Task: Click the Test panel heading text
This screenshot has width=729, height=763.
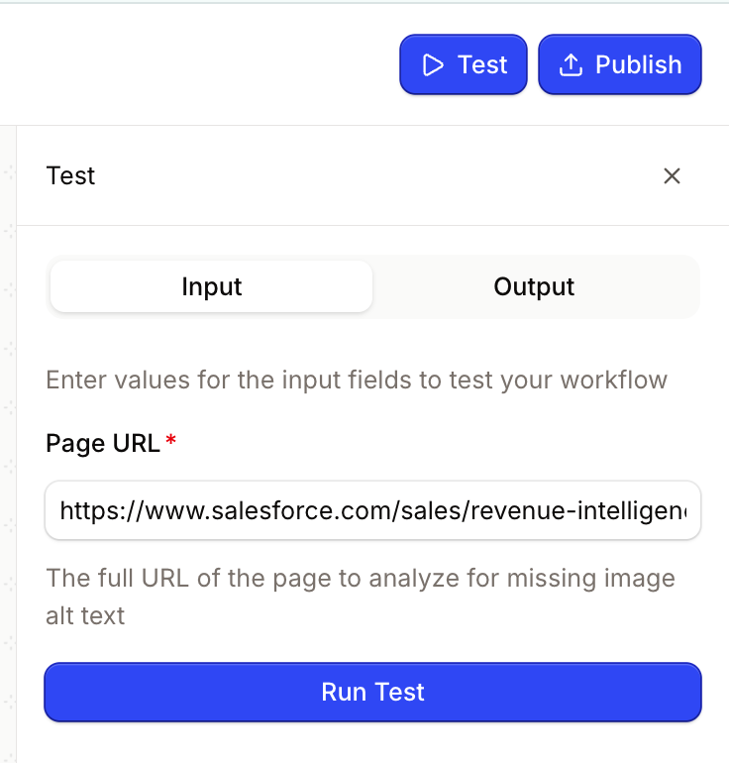Action: (70, 175)
